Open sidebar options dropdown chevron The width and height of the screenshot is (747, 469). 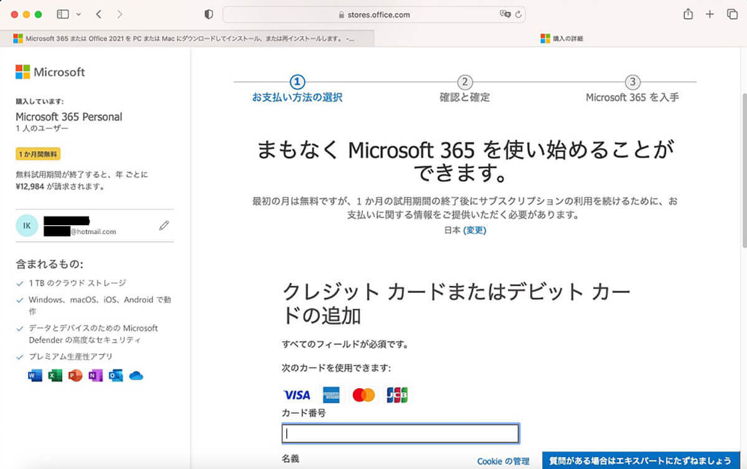78,14
